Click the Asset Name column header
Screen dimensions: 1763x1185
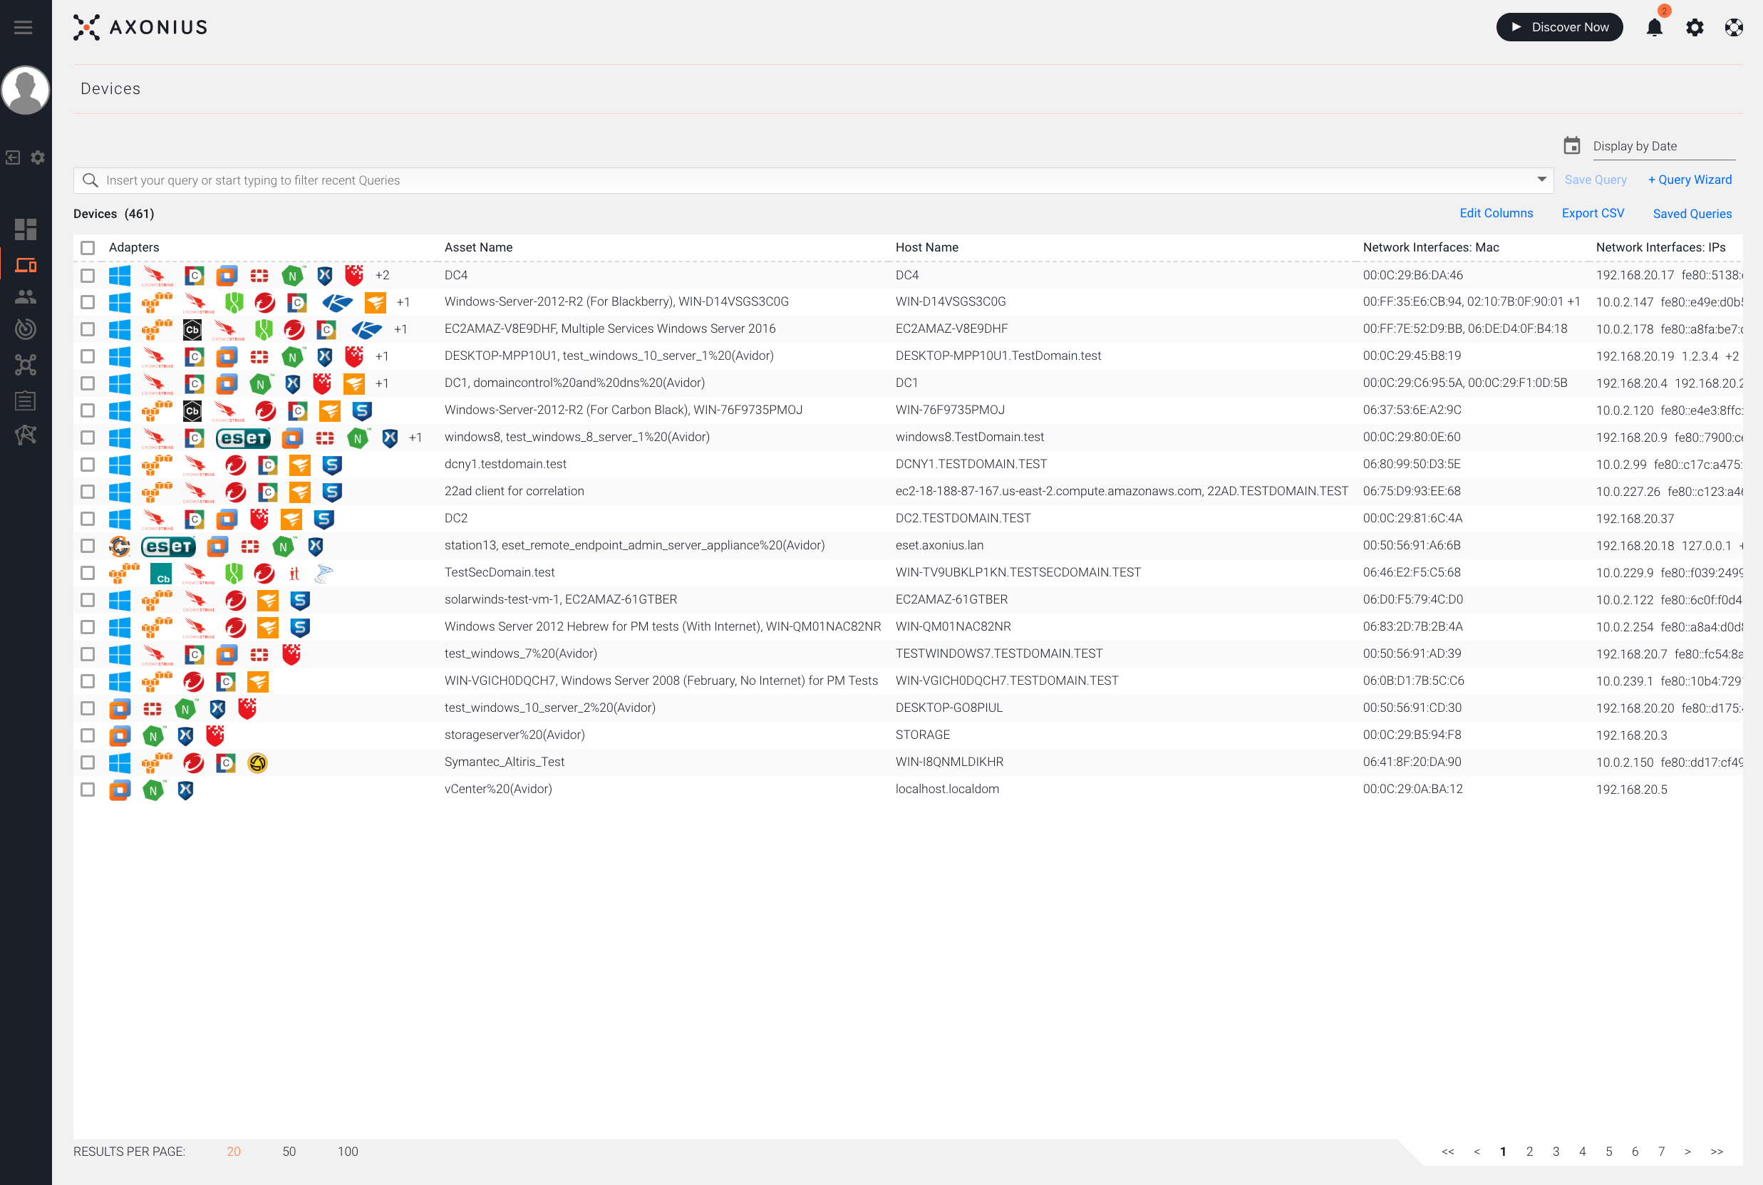click(x=478, y=247)
